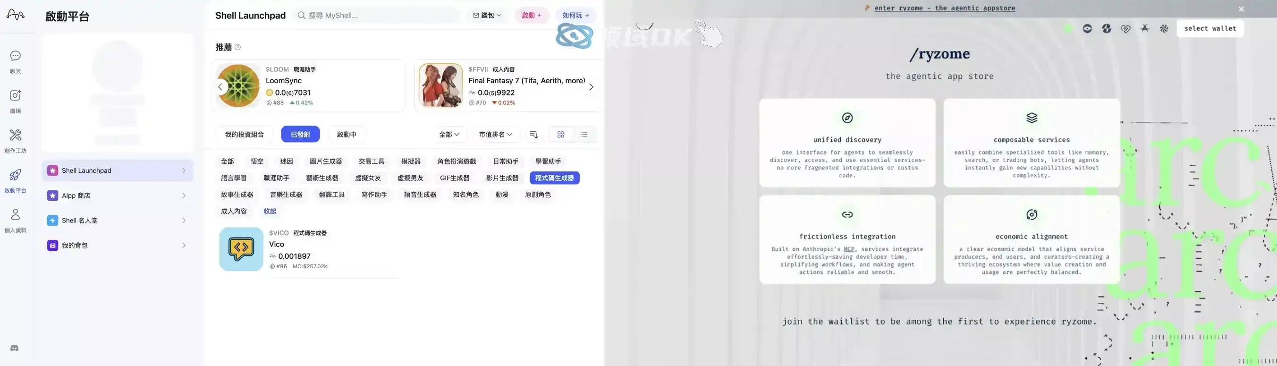Click the star-shaped icon in ryzome header
Image resolution: width=1277 pixels, height=366 pixels.
pos(1145,29)
